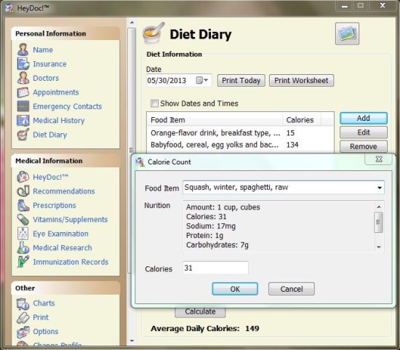Viewport: 400px width, 350px height.
Task: Expand the Food Item combo box arrow
Action: click(x=380, y=188)
